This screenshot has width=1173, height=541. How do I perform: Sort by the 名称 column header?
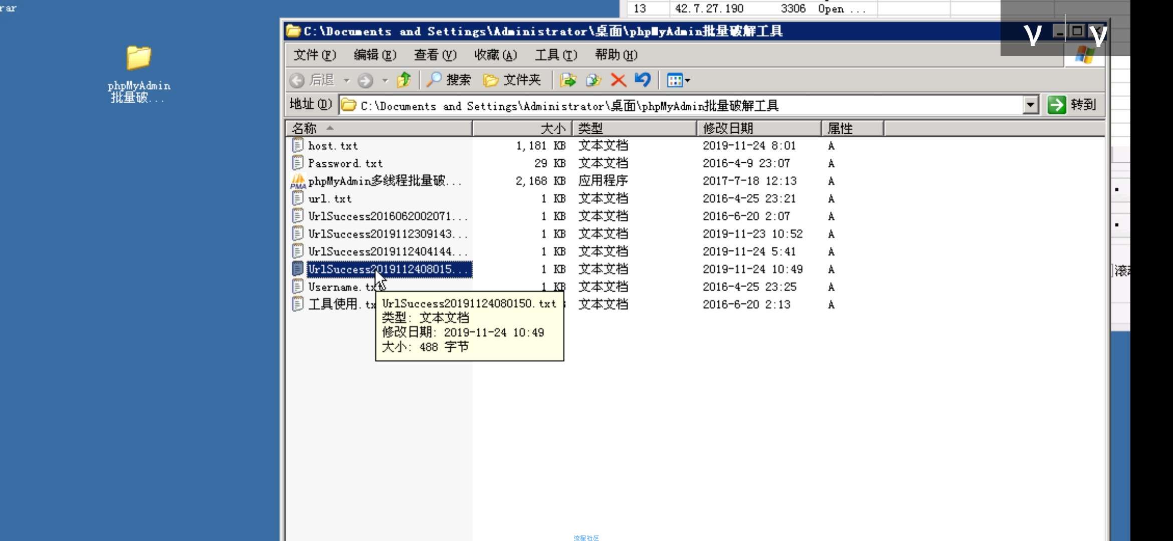click(379, 128)
